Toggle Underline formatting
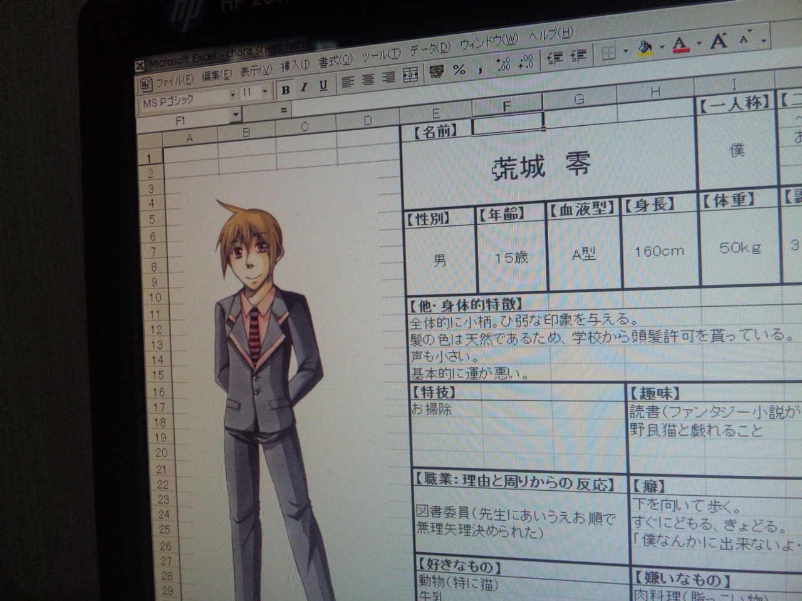This screenshot has height=601, width=802. pos(324,86)
